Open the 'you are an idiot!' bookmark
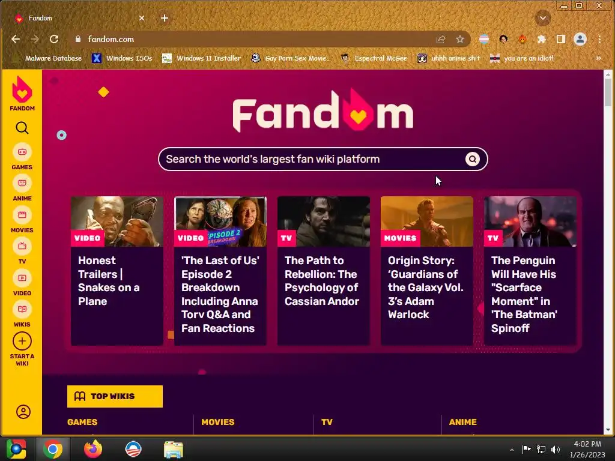Image resolution: width=615 pixels, height=461 pixels. point(522,58)
